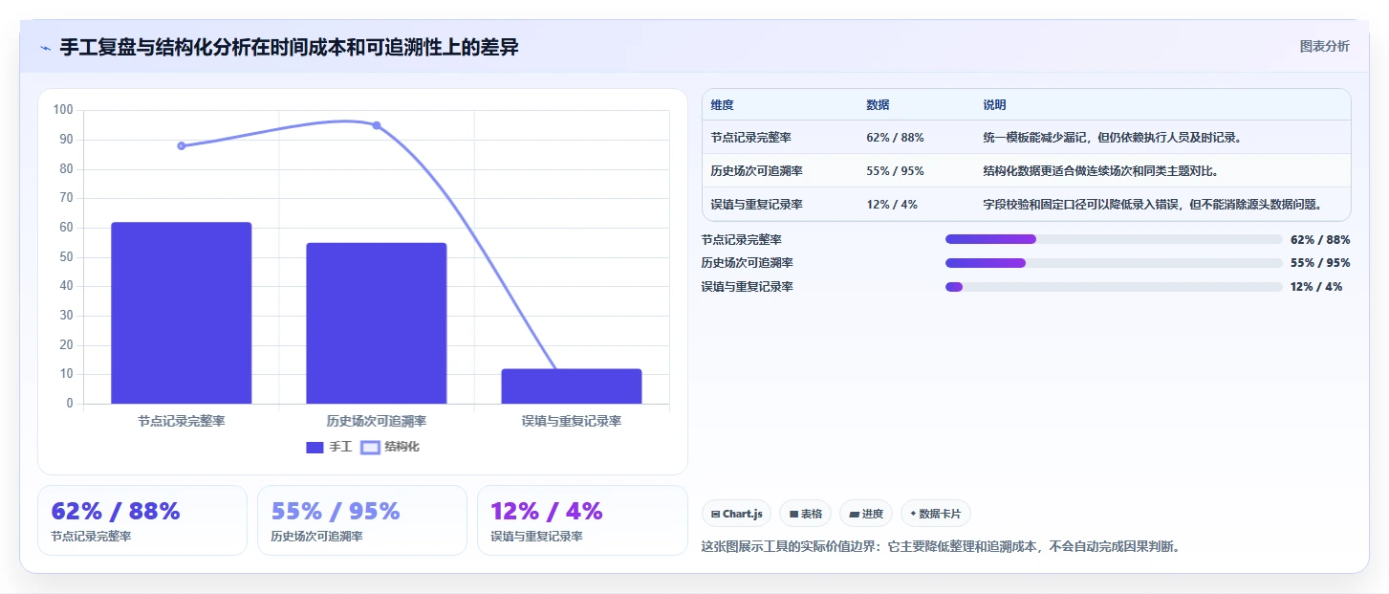Viewport: 1389px width, 594px height.
Task: Click progress row value 55% / 95%
Action: pyautogui.click(x=1320, y=263)
